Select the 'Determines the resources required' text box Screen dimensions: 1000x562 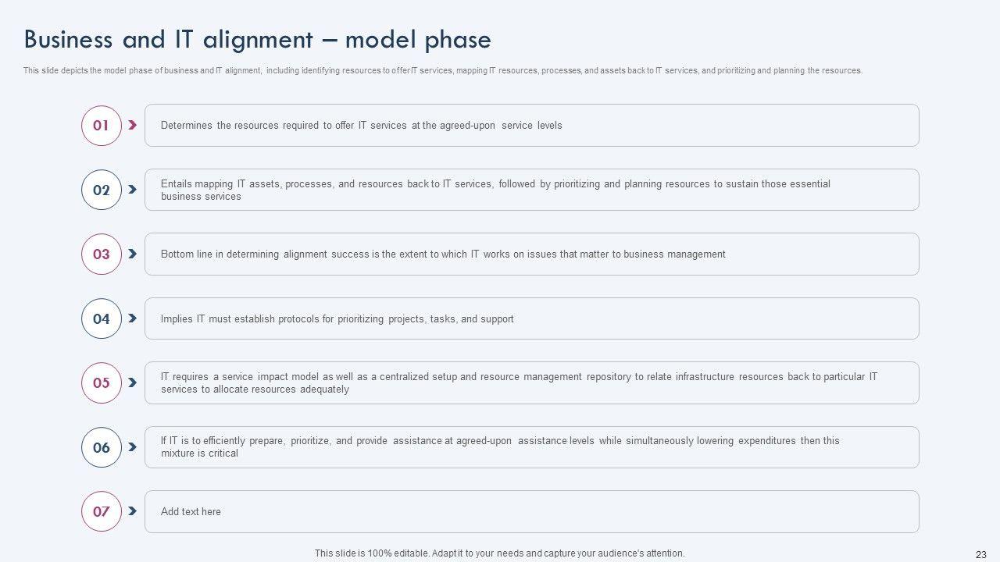[x=531, y=126]
